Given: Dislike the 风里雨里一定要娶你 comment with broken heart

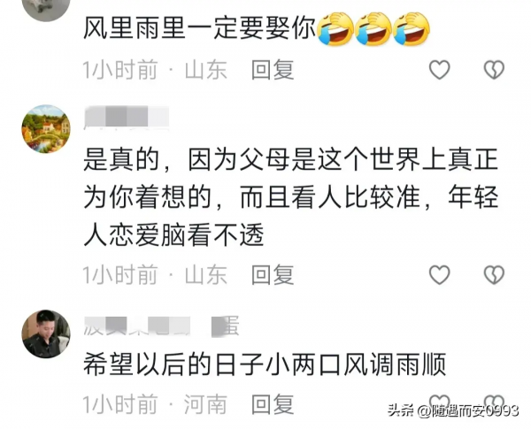Looking at the screenshot, I should coord(494,70).
